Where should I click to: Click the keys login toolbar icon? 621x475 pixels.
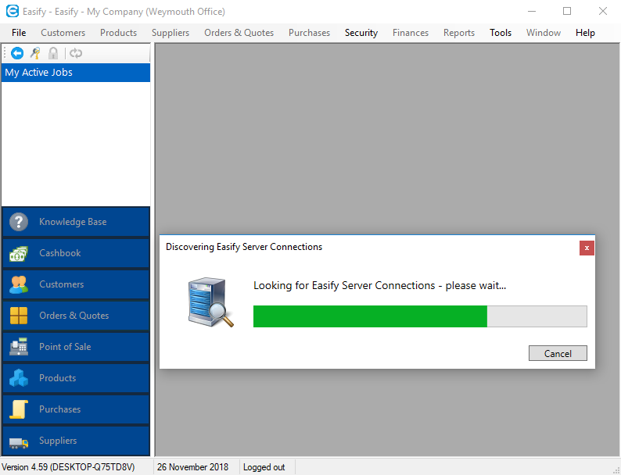tap(35, 53)
